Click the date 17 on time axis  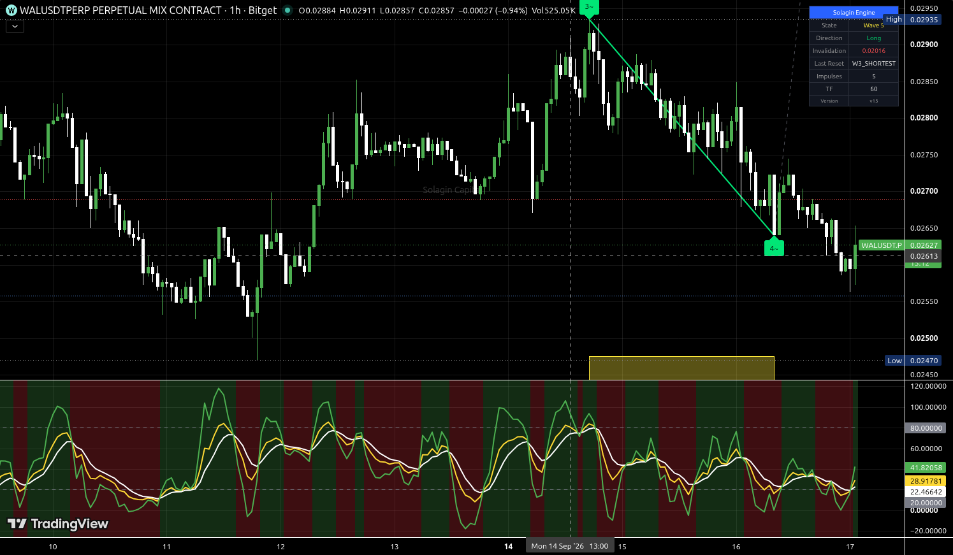click(850, 547)
